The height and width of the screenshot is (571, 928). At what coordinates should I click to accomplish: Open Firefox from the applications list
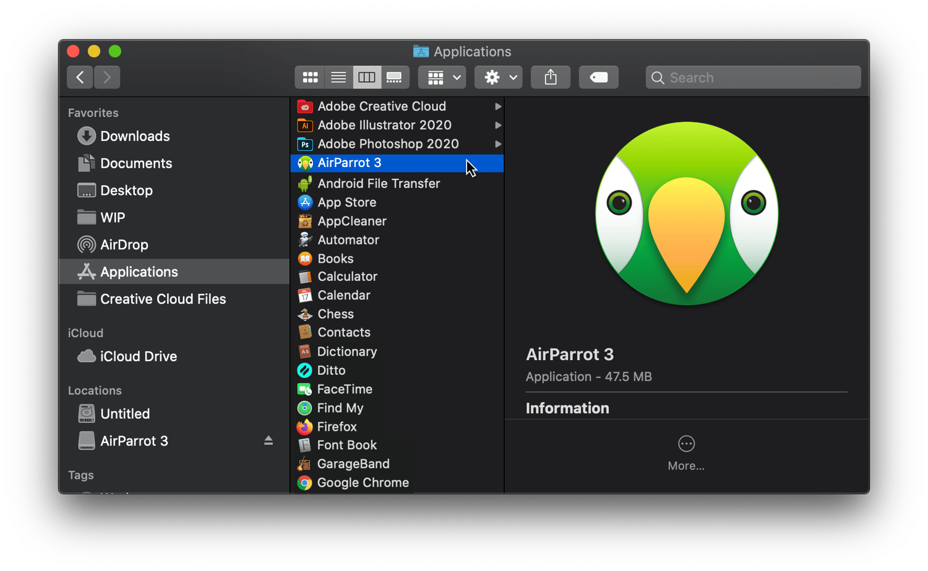[305, 426]
